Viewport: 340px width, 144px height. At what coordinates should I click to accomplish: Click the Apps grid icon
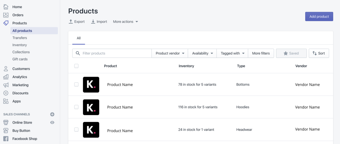pos(6,101)
